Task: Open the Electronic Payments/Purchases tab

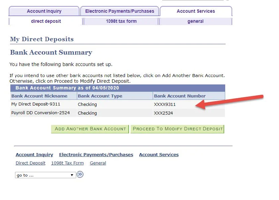Action: pyautogui.click(x=120, y=11)
